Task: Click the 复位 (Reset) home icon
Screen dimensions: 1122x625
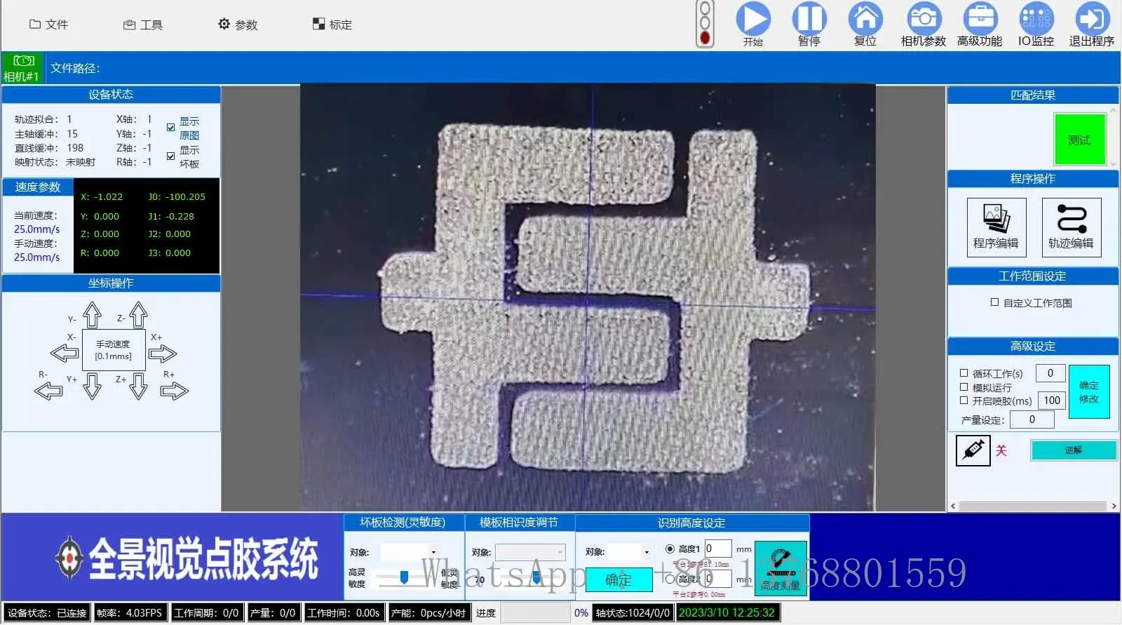Action: [x=865, y=19]
